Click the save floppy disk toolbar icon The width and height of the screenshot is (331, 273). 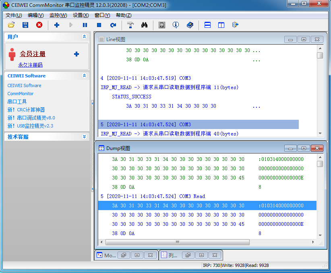tap(25, 25)
